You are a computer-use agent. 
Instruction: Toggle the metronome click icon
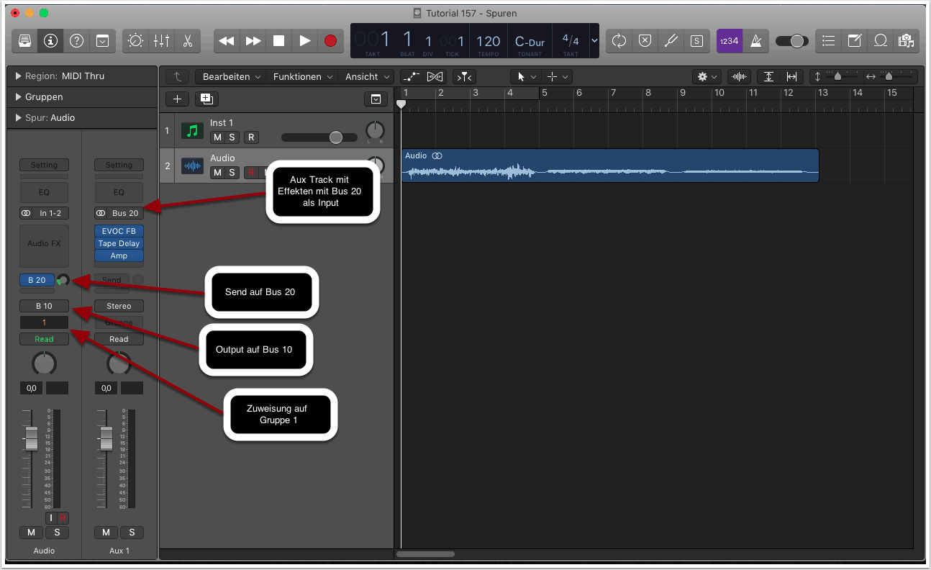[756, 41]
